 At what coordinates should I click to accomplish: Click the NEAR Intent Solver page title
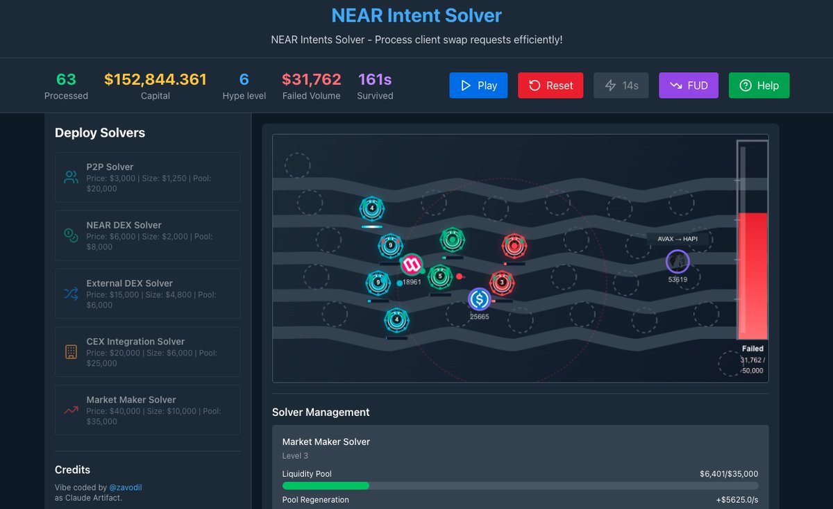(x=416, y=15)
